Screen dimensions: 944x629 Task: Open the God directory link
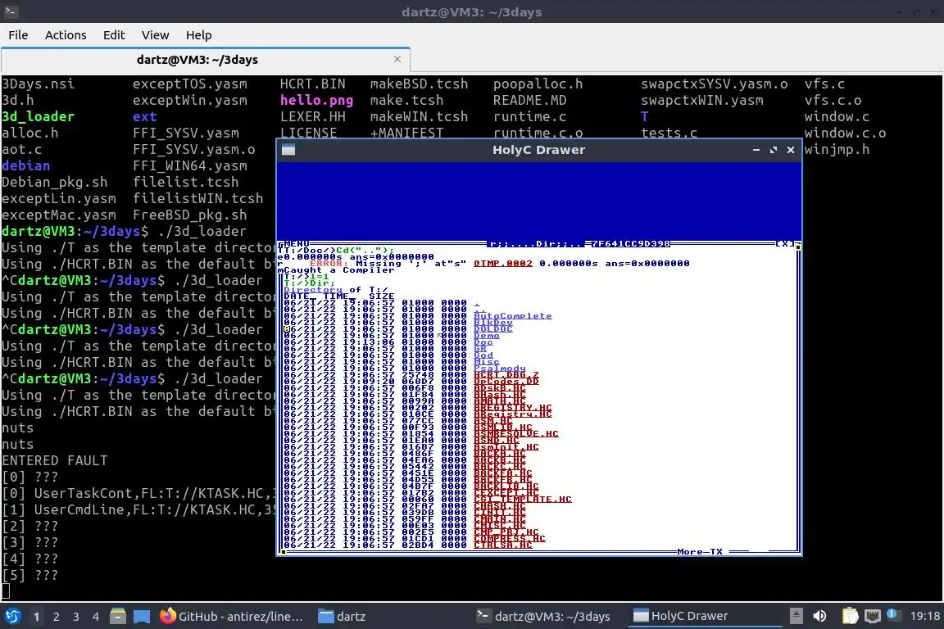click(483, 355)
